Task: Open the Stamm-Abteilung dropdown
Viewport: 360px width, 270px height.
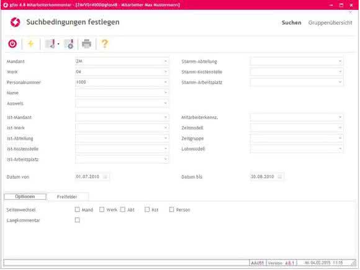Action: click(340, 61)
